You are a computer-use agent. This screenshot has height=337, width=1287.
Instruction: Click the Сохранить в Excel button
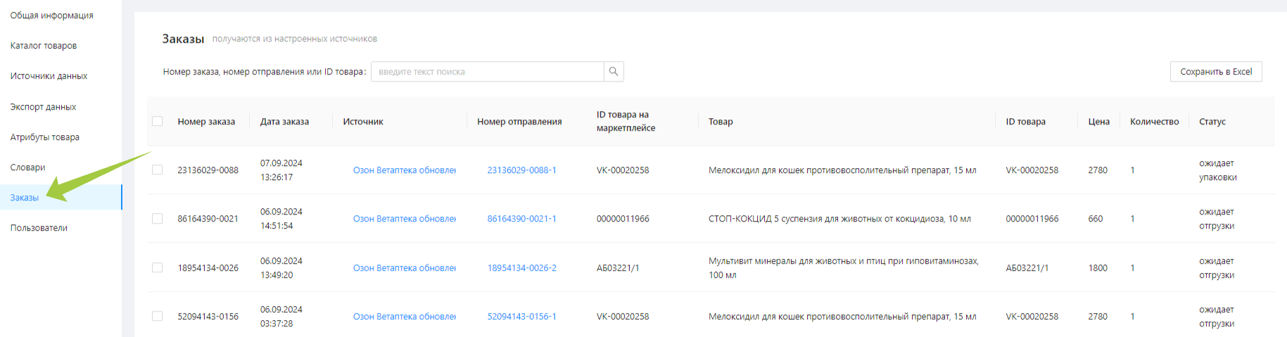[1215, 72]
